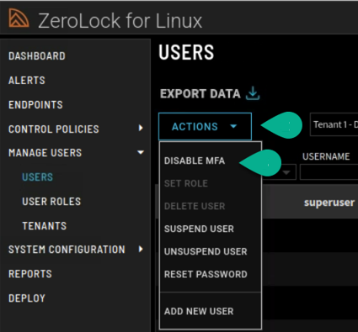Viewport: 358px width, 332px height.
Task: Click the Manage Users sidebar label
Action: 45,153
